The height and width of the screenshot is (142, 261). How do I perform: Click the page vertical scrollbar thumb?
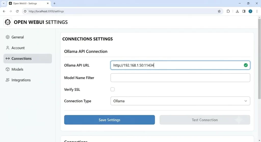pos(259,59)
